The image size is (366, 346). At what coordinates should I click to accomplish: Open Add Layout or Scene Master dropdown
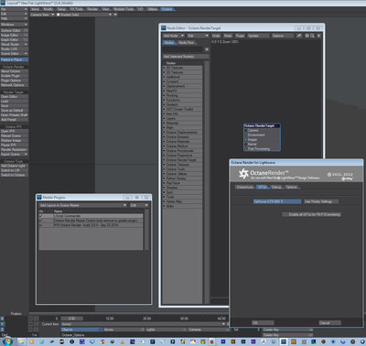(x=83, y=205)
